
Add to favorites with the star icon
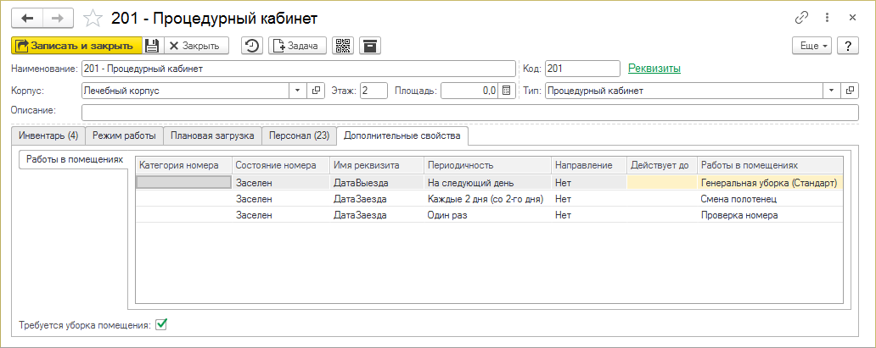(x=93, y=19)
